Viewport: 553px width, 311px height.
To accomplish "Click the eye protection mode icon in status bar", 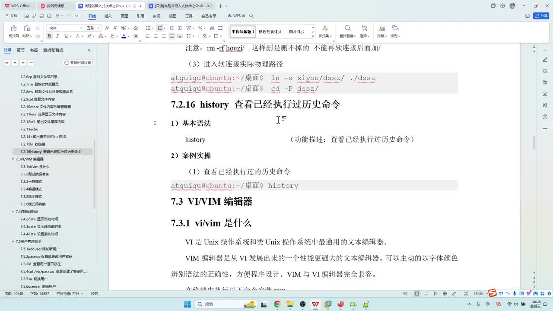I will click(x=405, y=294).
